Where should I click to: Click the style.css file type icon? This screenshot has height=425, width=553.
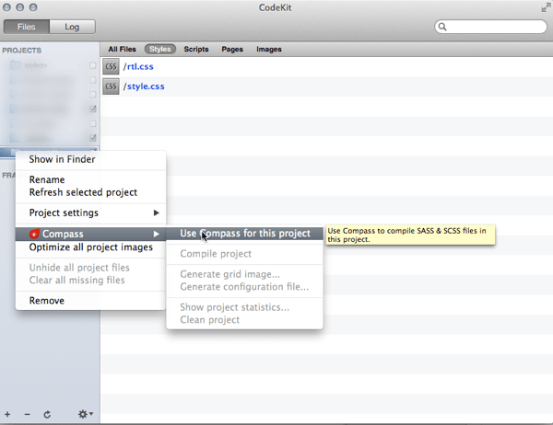tap(111, 86)
